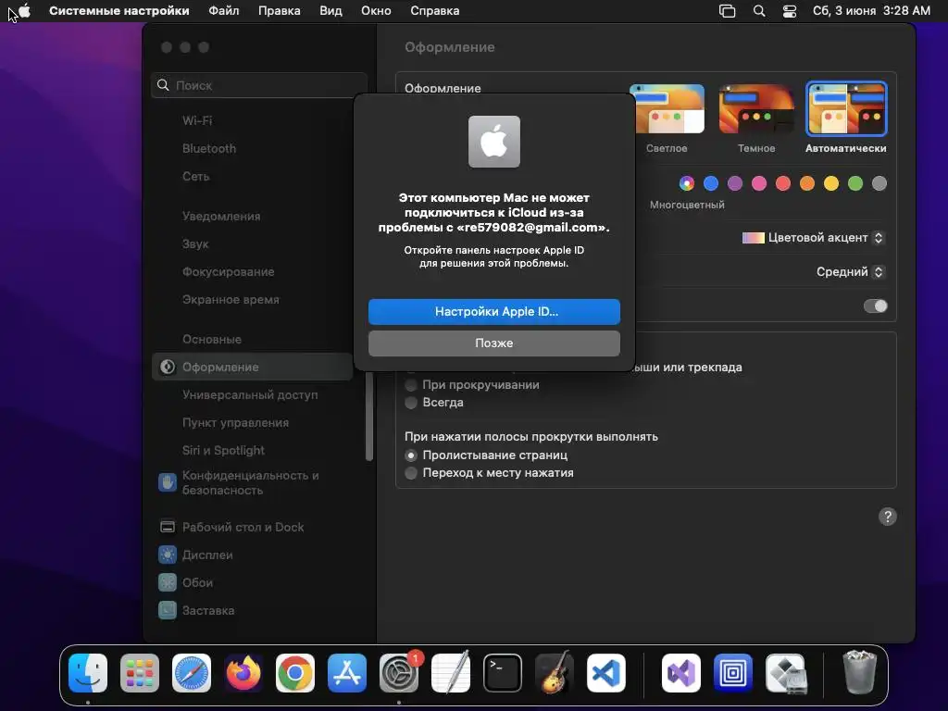Image resolution: width=948 pixels, height=711 pixels.
Task: Open the Окно menu
Action: click(376, 11)
